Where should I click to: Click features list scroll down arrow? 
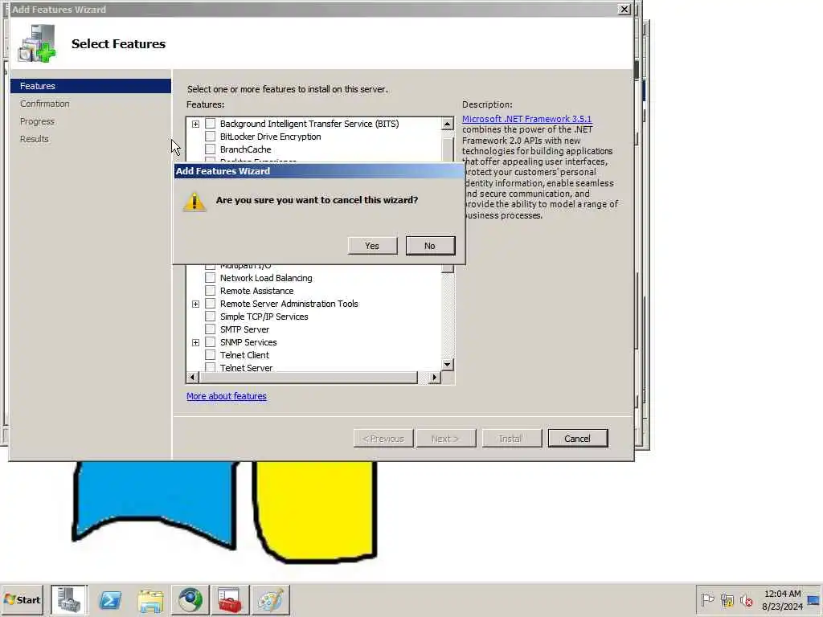coord(447,365)
